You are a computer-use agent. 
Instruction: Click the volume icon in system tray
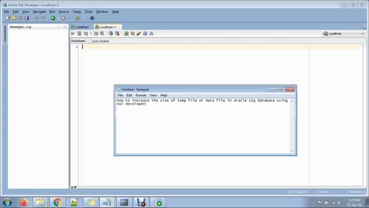pyautogui.click(x=339, y=202)
